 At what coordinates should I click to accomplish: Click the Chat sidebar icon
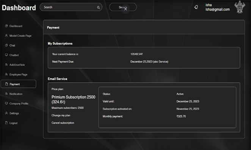point(6,45)
